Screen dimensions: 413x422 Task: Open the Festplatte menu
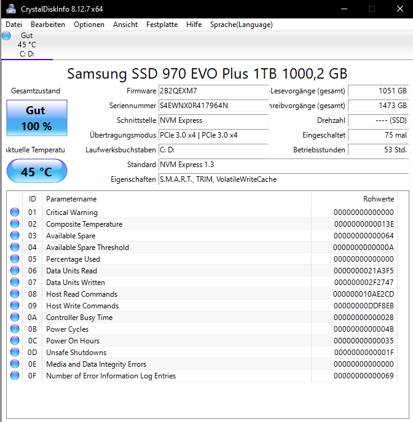[162, 25]
